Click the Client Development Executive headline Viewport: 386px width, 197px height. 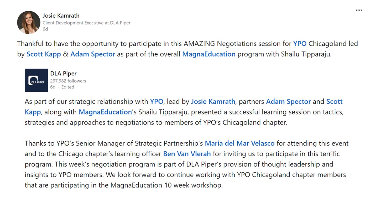86,23
